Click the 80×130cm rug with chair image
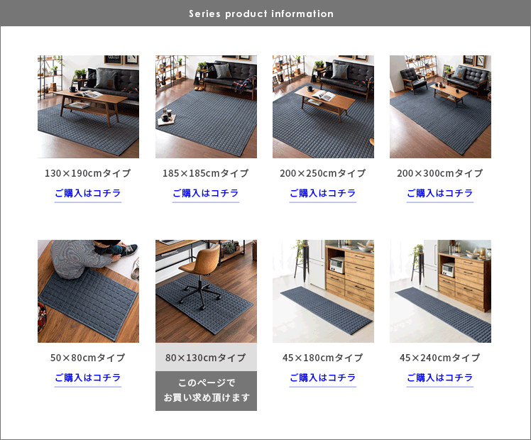Viewport: 531px width, 440px height. [x=206, y=291]
